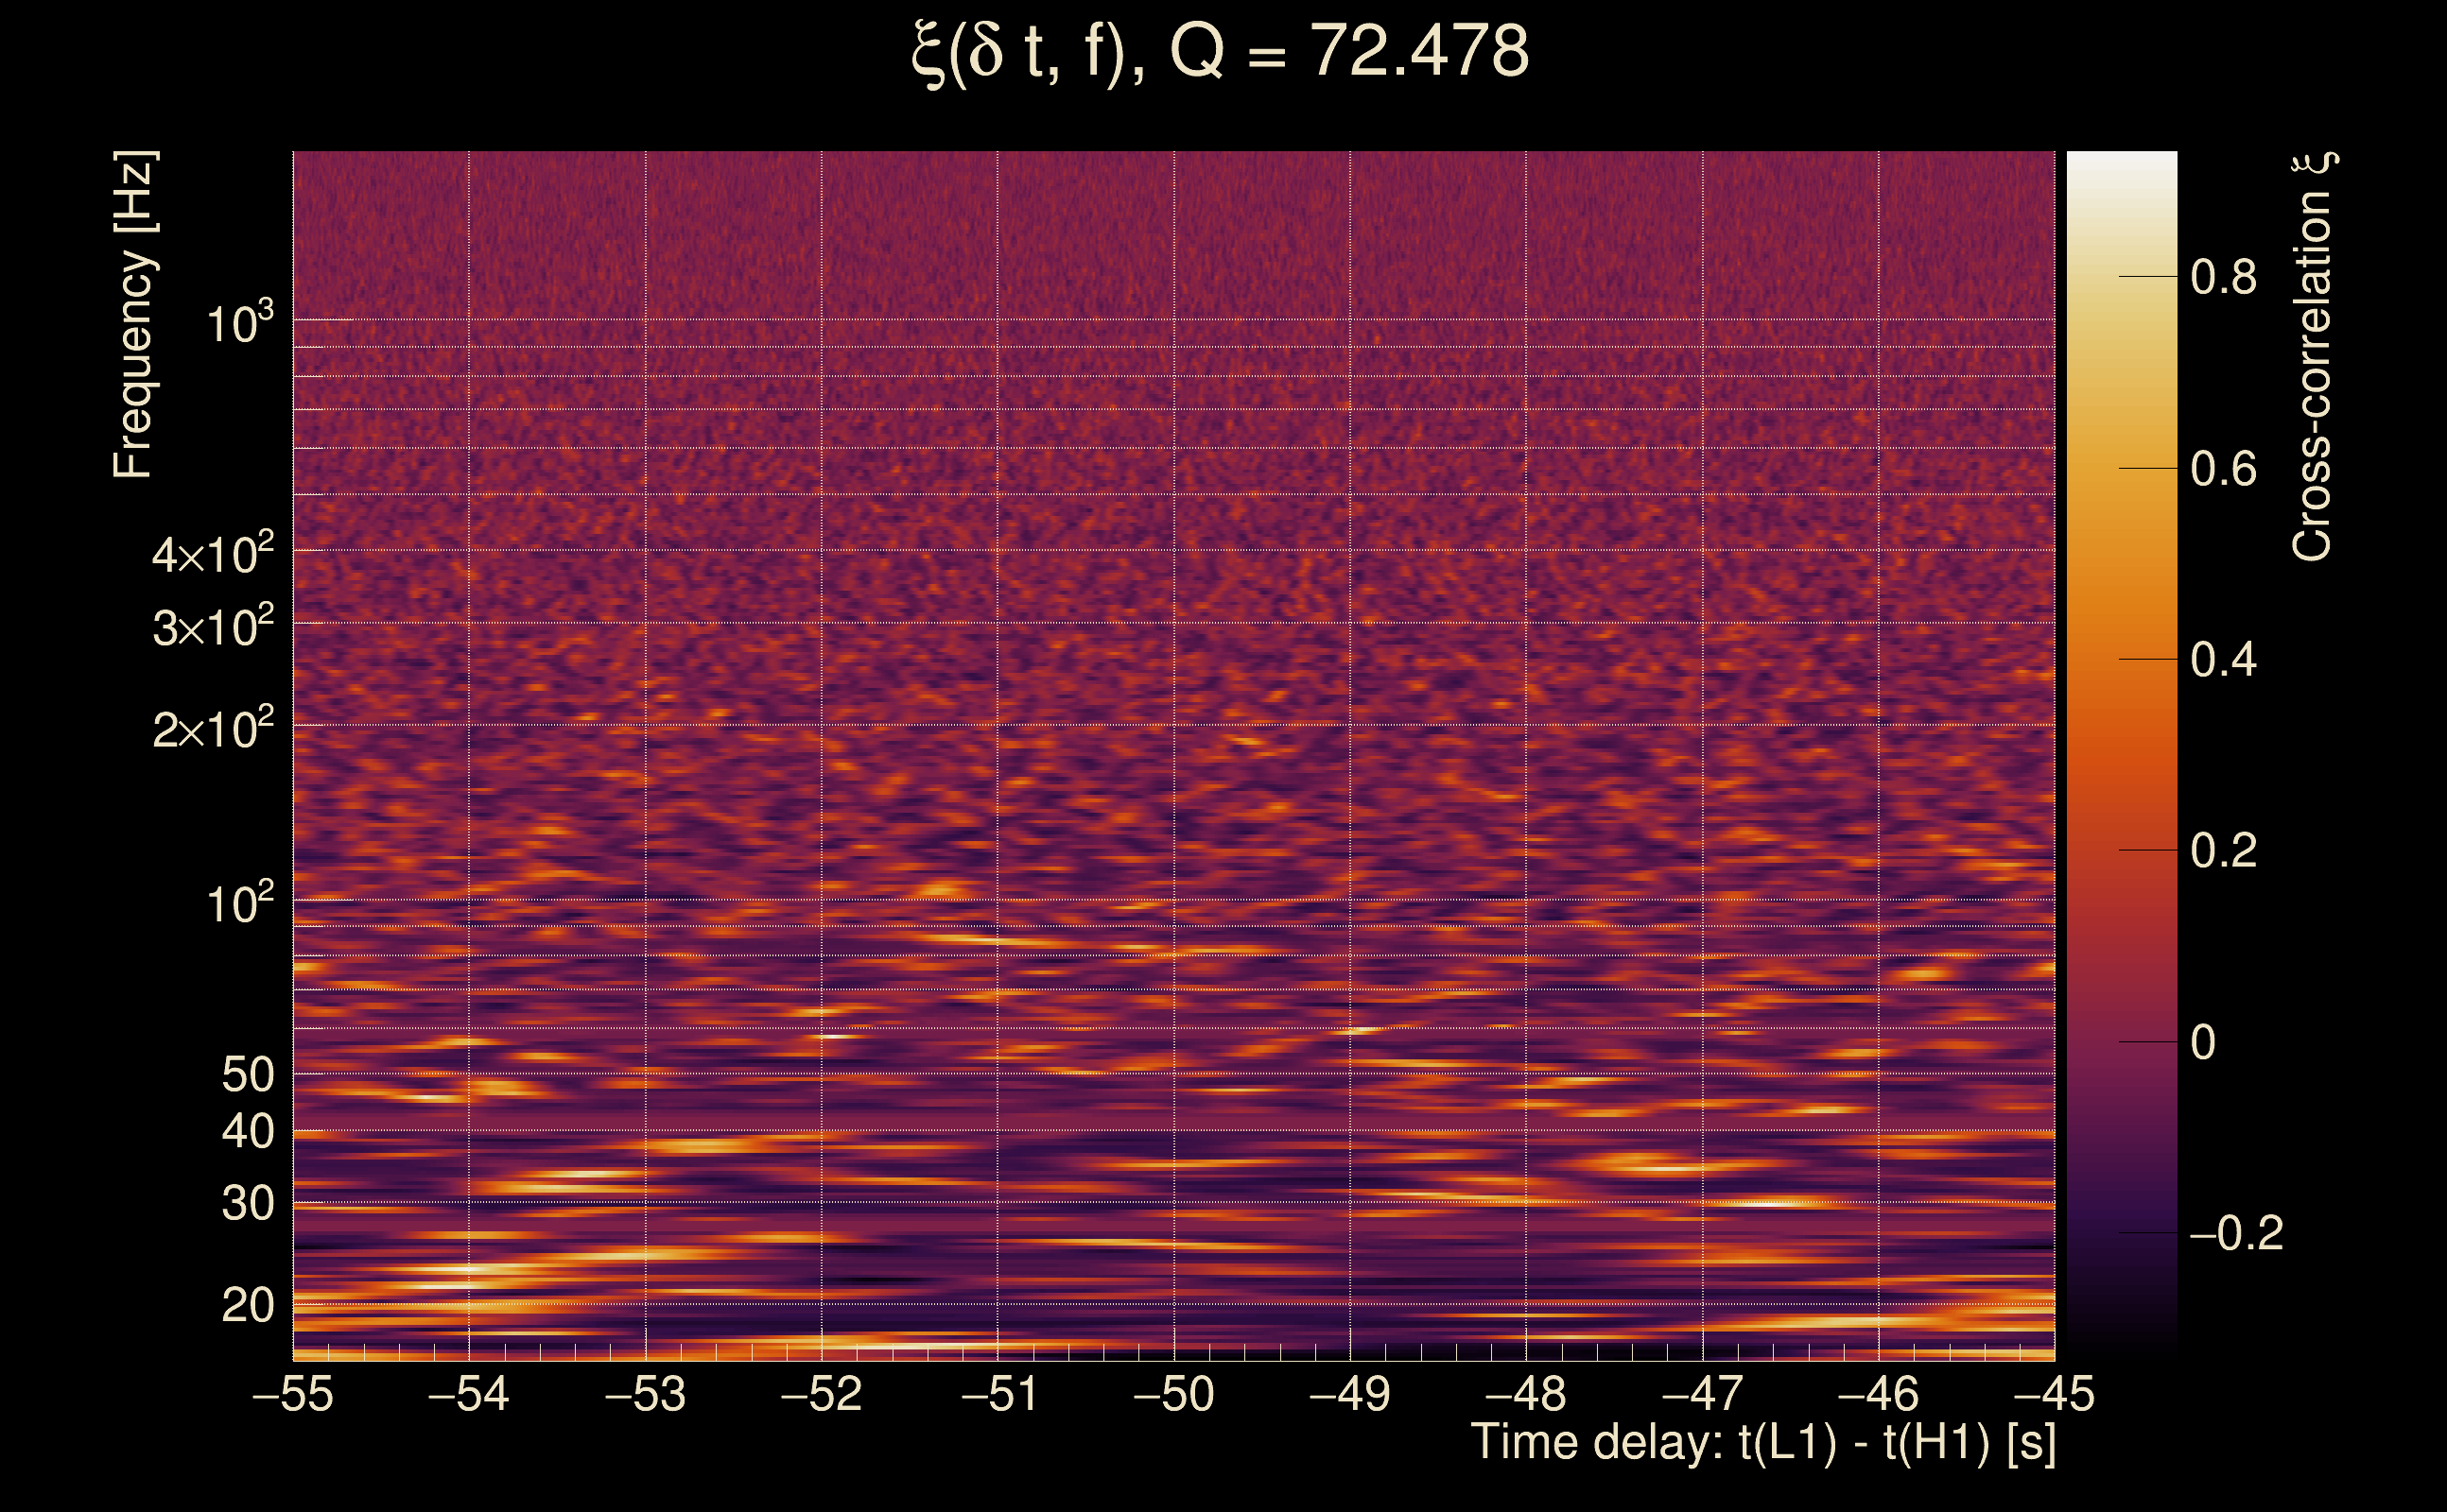Image resolution: width=2447 pixels, height=1512 pixels.
Task: Click the 0.8 colorbar tick label
Action: point(2223,277)
